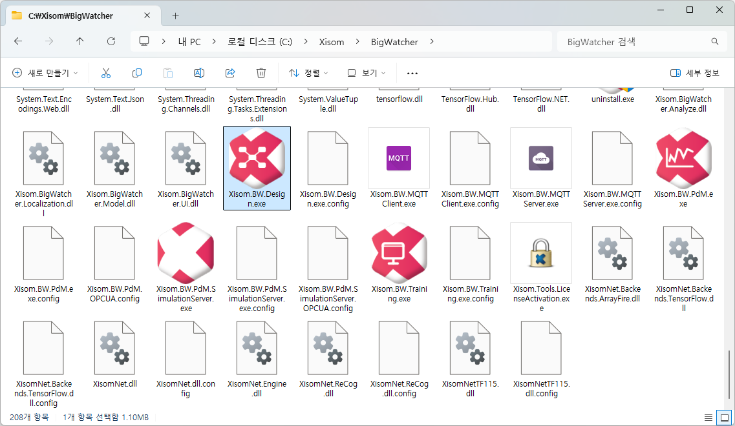The image size is (735, 426).
Task: Select XisomNetTF115.dll.config file name
Action: 541,389
